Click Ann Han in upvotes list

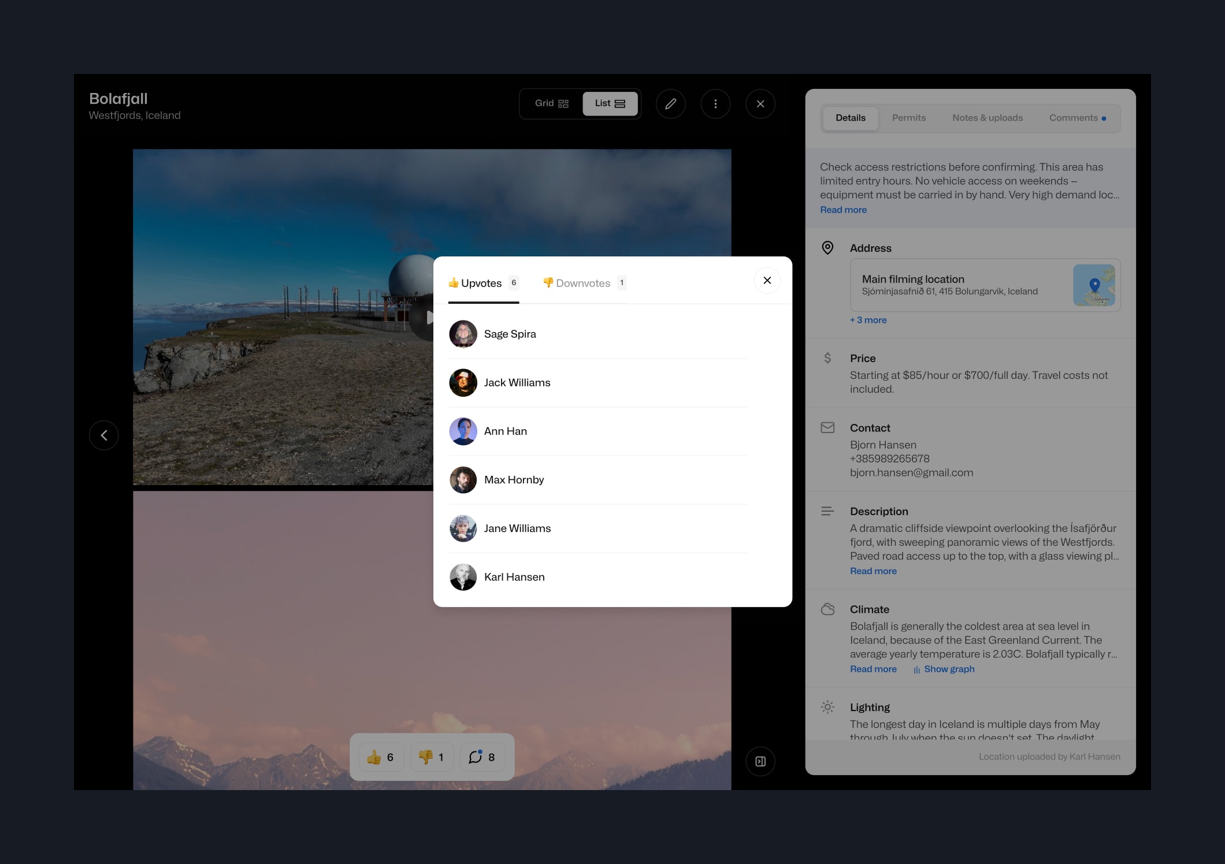click(597, 431)
